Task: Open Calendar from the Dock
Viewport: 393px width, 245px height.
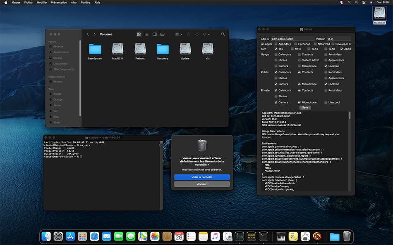Action: [x=179, y=236]
